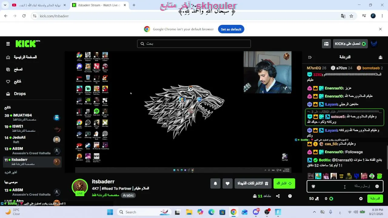Screen dimensions: 388x218
Task: Click the إرسال رسالة chat message field
Action: point(345,187)
